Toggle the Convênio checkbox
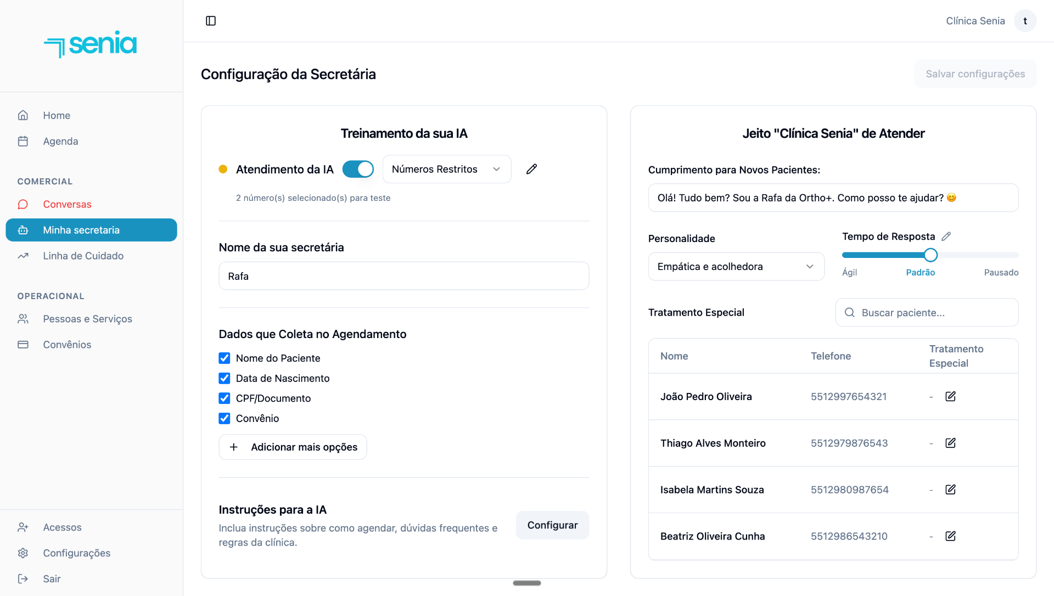This screenshot has width=1054, height=596. pyautogui.click(x=224, y=419)
